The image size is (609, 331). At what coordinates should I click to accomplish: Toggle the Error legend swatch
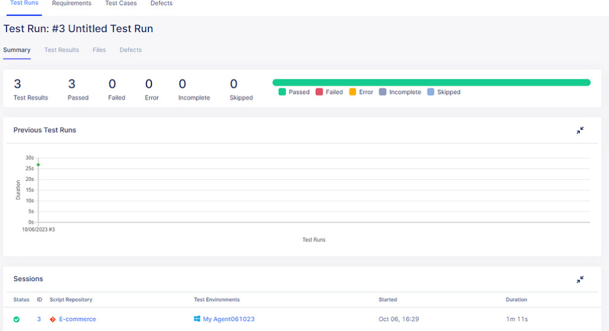(x=353, y=92)
